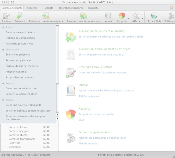
Task: Click the sidebar scroll down arrow
Action: pyautogui.click(x=57, y=118)
